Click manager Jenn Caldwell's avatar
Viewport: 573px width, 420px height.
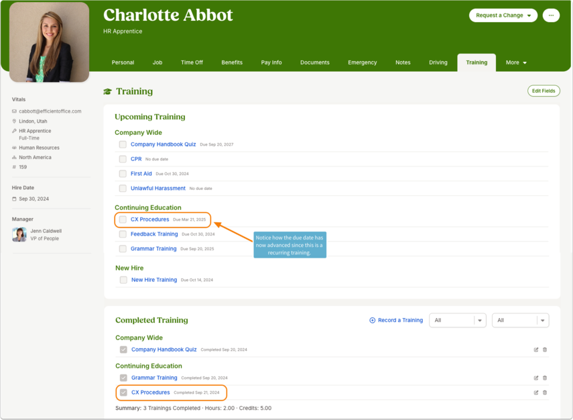[19, 235]
